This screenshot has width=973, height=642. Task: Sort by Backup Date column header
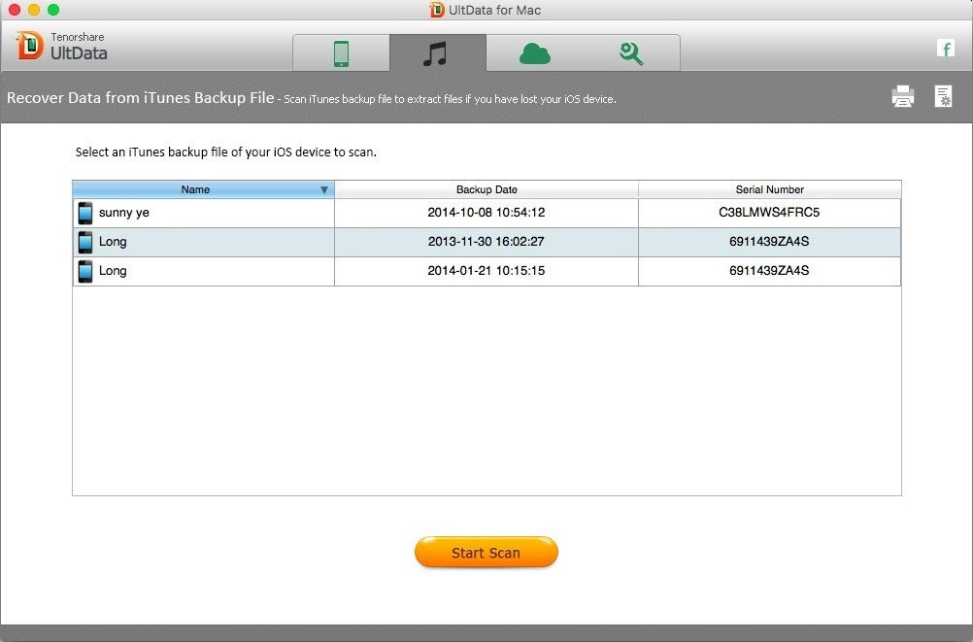(x=486, y=189)
